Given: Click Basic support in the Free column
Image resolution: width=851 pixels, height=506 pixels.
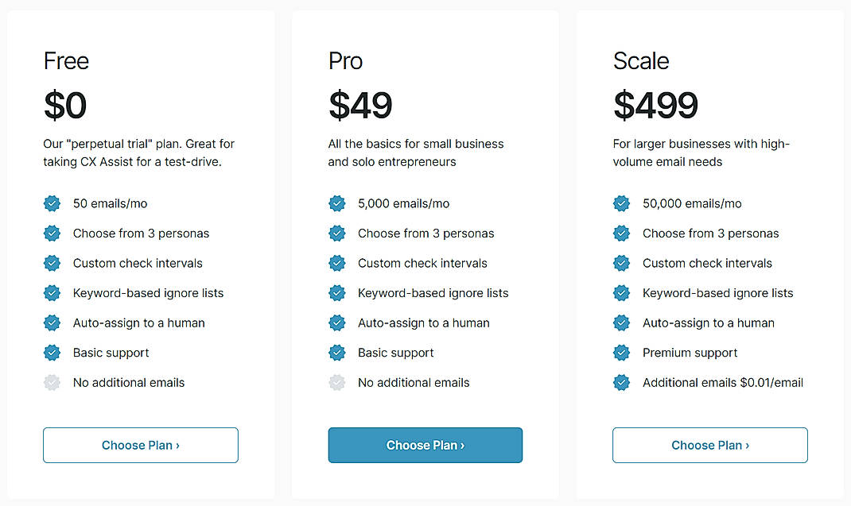Looking at the screenshot, I should 111,353.
